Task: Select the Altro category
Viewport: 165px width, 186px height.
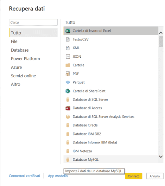Action: (x=15, y=84)
